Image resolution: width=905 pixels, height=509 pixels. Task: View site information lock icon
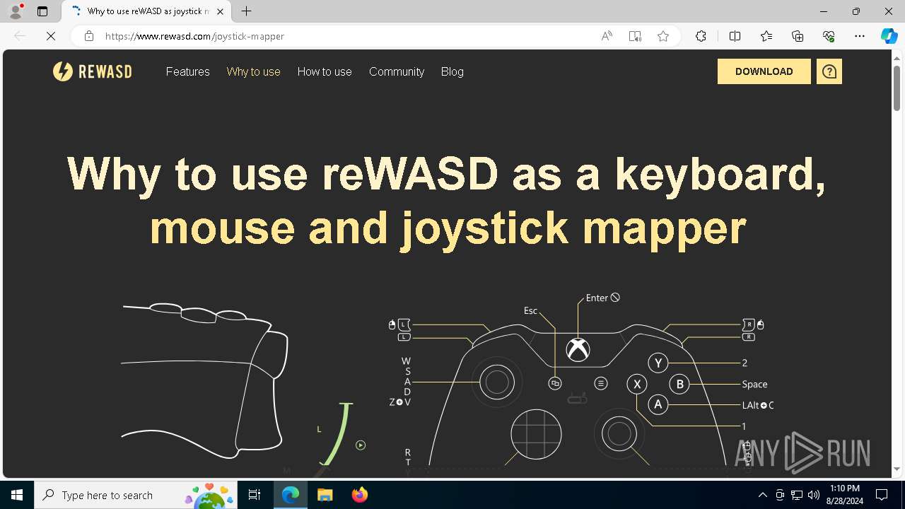coord(89,36)
